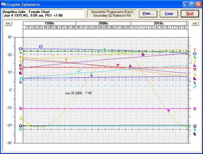Image resolution: width=203 pixels, height=154 pixels.
Task: Copy the ephemeris graph to clipboard
Action: (x=169, y=14)
